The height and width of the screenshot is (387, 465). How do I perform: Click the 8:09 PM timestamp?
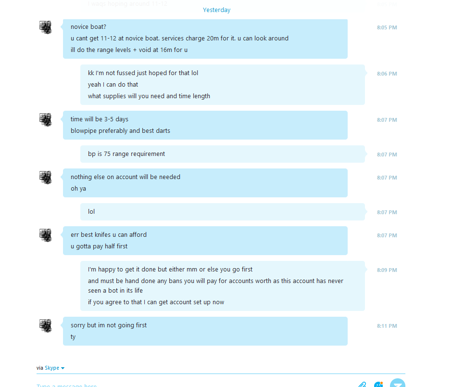click(387, 270)
